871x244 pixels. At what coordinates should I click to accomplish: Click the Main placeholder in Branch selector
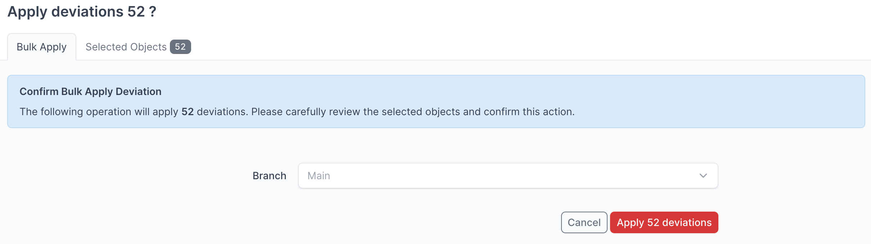[319, 176]
